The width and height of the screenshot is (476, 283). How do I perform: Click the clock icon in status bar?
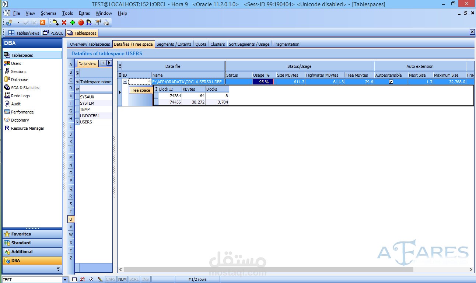91,279
